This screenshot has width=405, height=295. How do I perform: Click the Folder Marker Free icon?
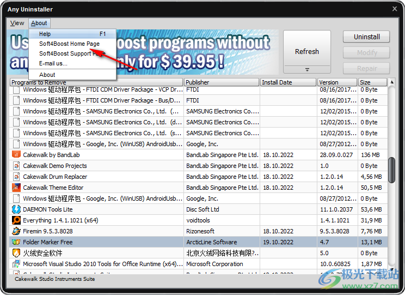pos(16,242)
